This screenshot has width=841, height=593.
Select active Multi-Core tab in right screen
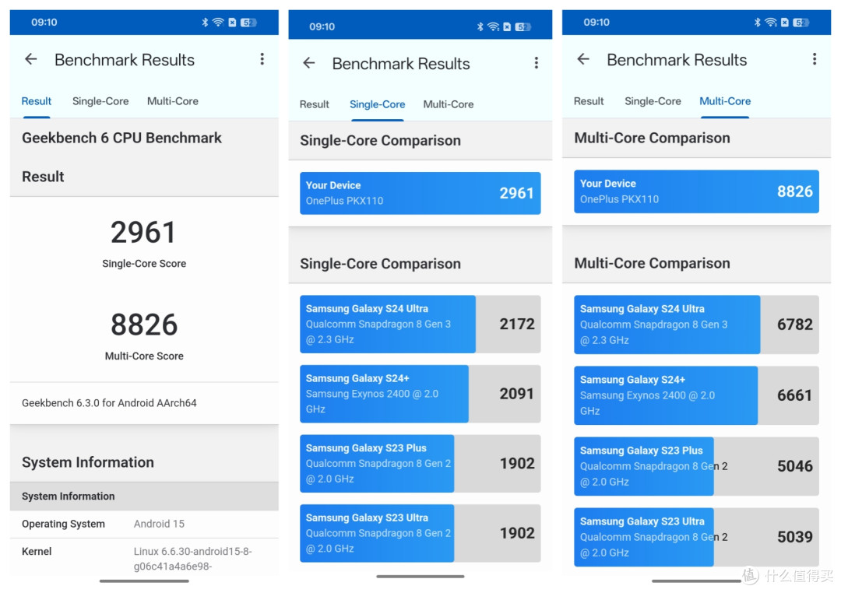[725, 101]
